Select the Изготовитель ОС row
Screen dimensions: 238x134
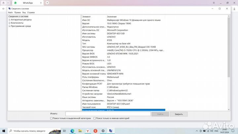(x=123, y=30)
